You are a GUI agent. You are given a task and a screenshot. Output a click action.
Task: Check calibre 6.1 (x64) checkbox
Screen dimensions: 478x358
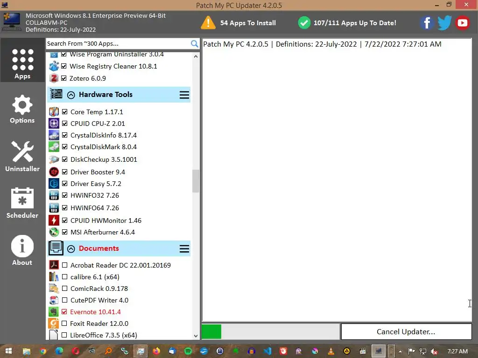64,277
